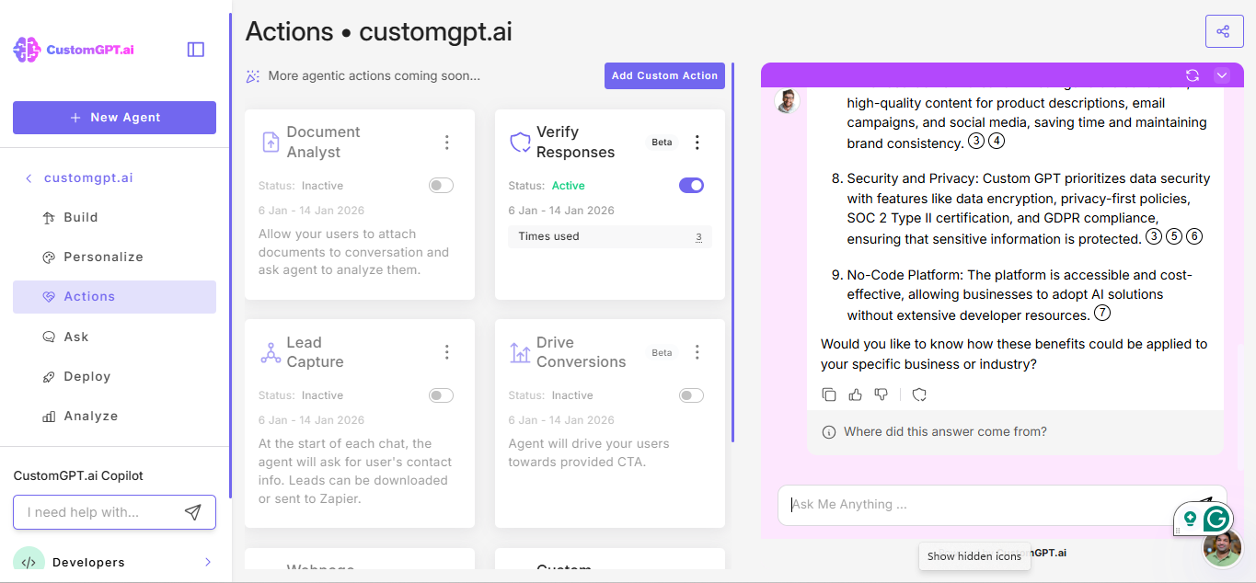Click the user profile photo at bottom right
This screenshot has width=1256, height=583.
(x=1223, y=548)
